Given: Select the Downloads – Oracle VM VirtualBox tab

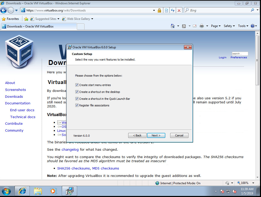Looking at the screenshot, I should click(x=39, y=26).
